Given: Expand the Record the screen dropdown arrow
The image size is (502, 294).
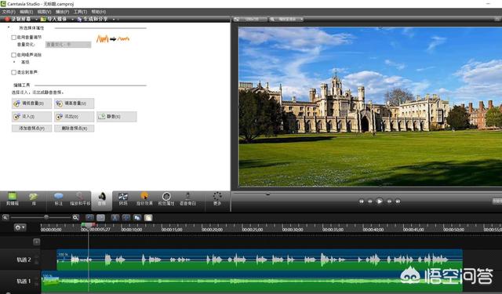Looking at the screenshot, I should point(36,20).
